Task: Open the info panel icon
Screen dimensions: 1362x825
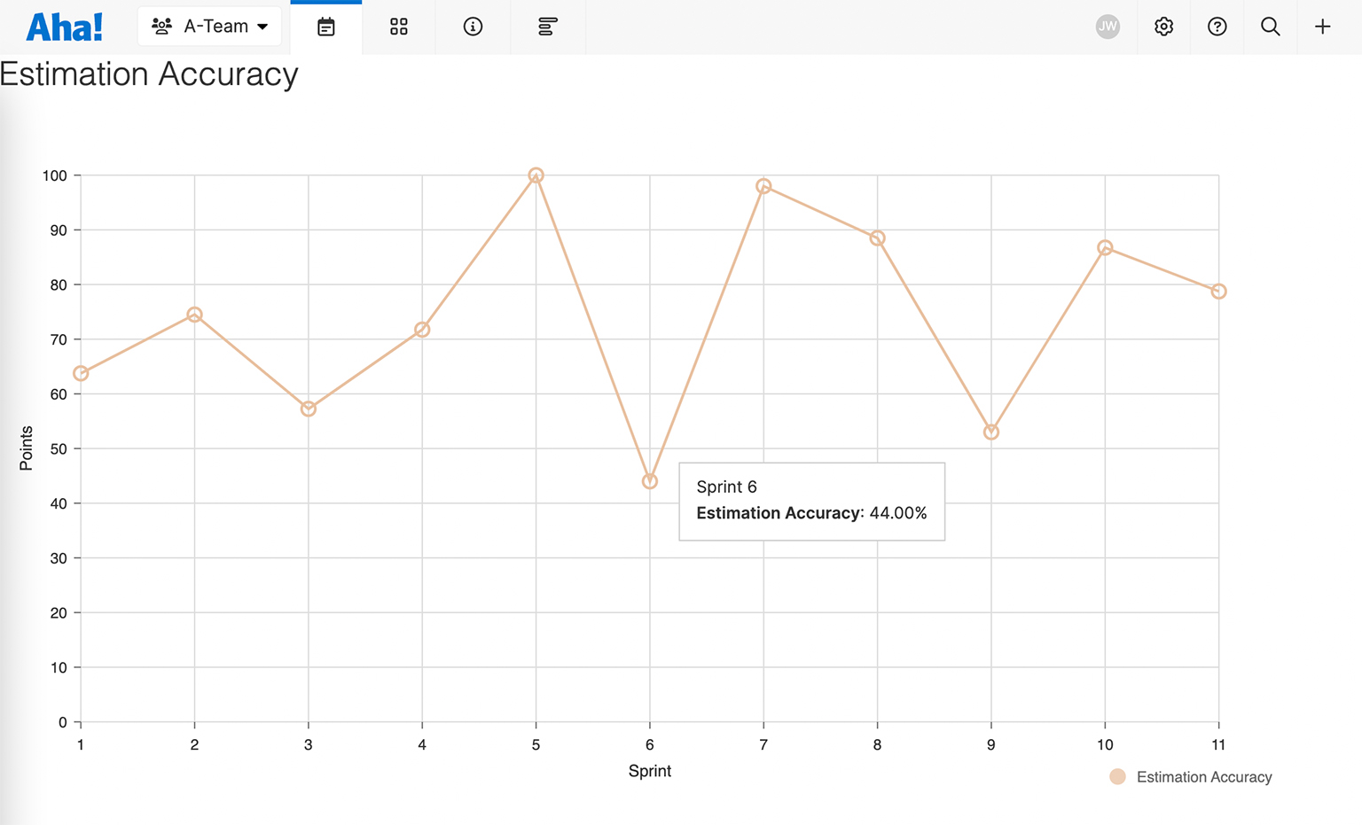Action: pos(473,27)
